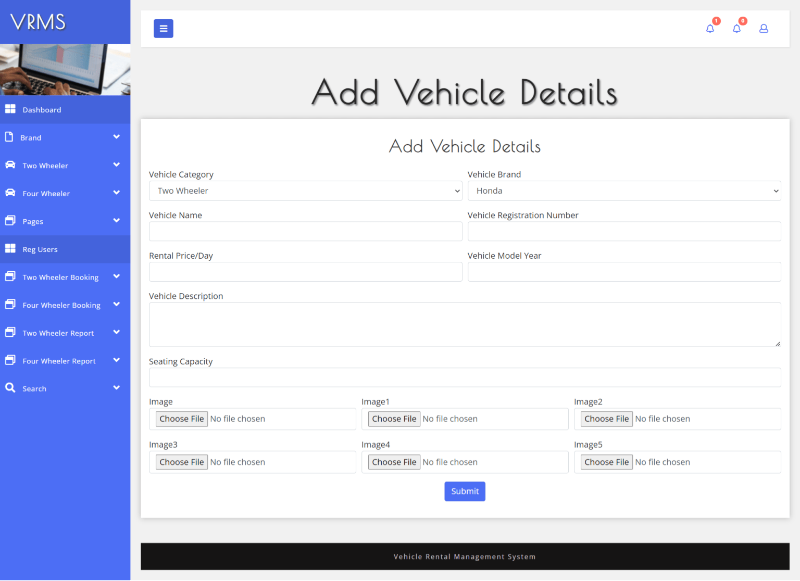Select Reg Users in the sidebar
The image size is (800, 581).
click(39, 249)
